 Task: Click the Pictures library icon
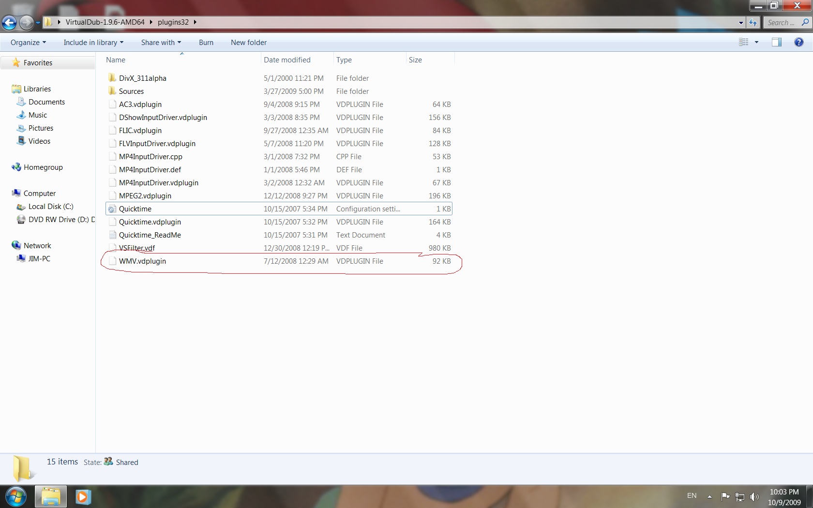point(21,128)
